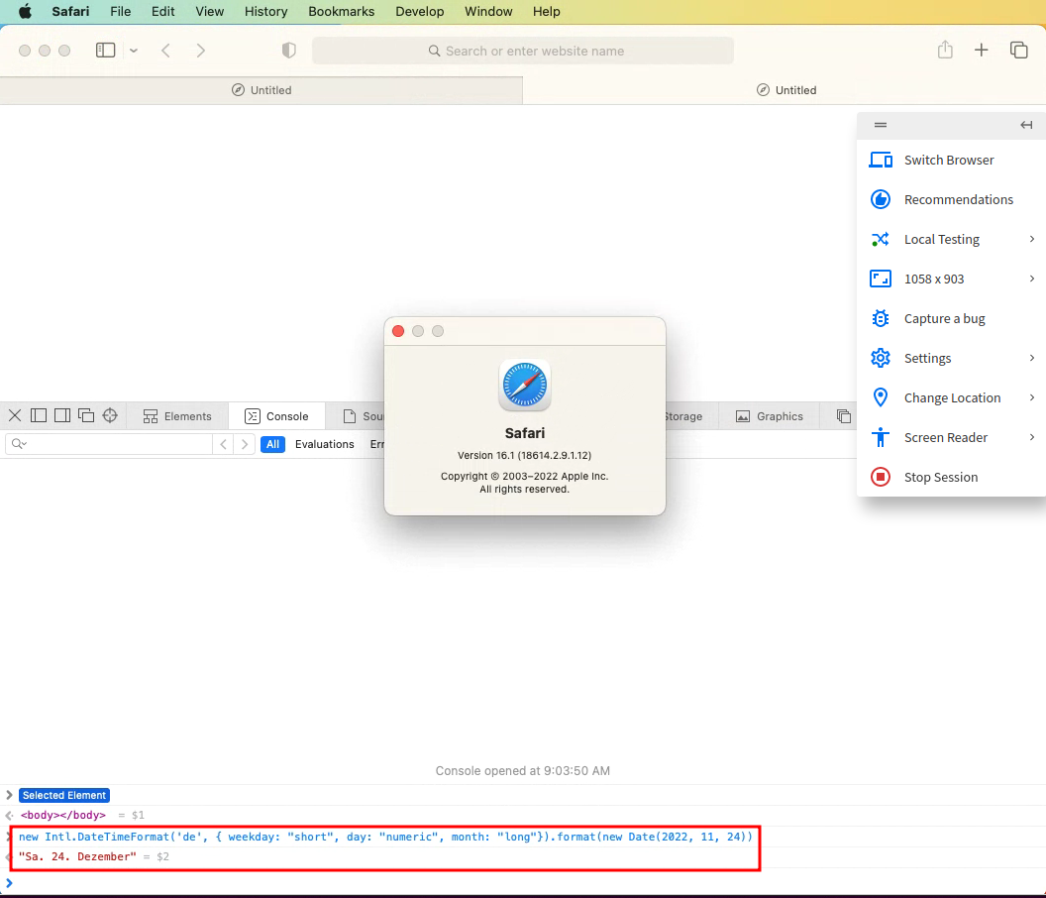Screen dimensions: 1046x898
Task: Dock inspector to the left side icon
Action: [x=39, y=415]
